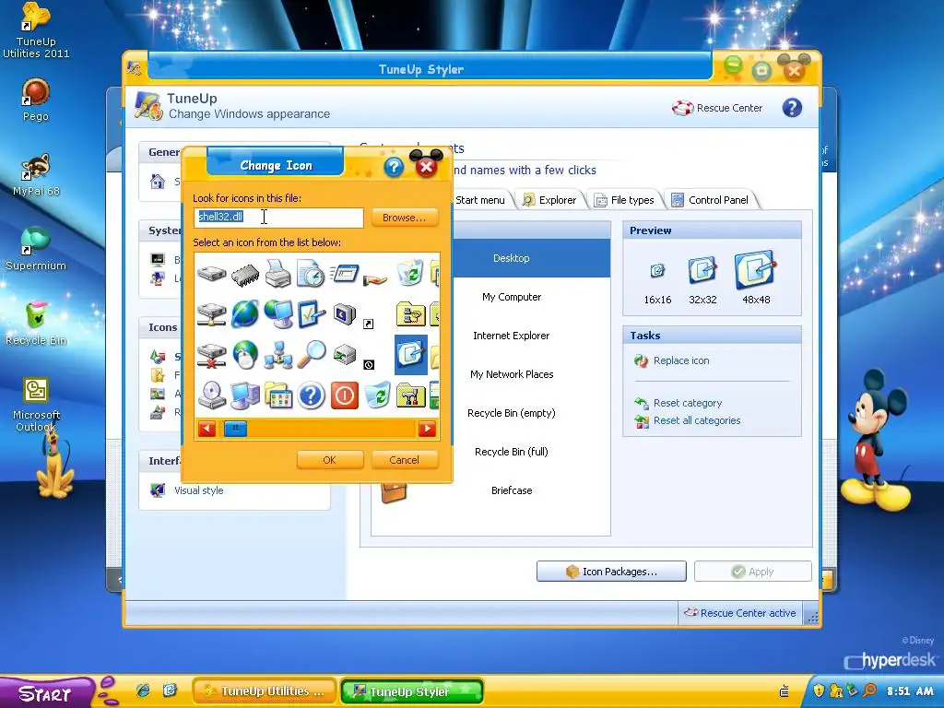The height and width of the screenshot is (708, 944).
Task: Select Briefcase in the list
Action: 511,490
